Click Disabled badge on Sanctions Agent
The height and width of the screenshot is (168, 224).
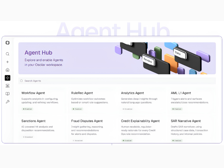[28, 137]
